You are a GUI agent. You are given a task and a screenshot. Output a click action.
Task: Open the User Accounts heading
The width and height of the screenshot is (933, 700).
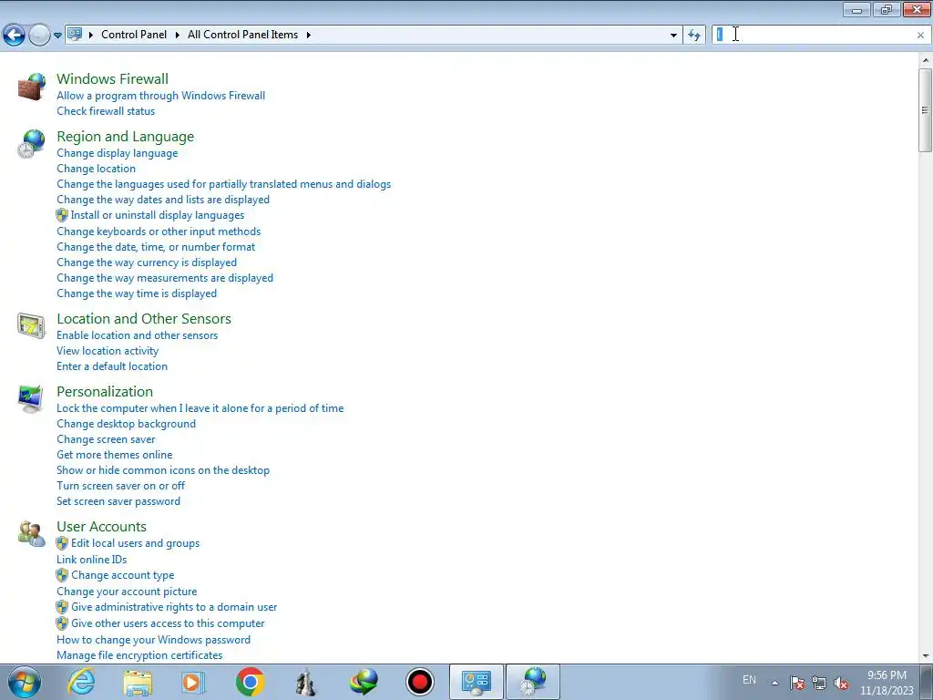[x=102, y=526]
